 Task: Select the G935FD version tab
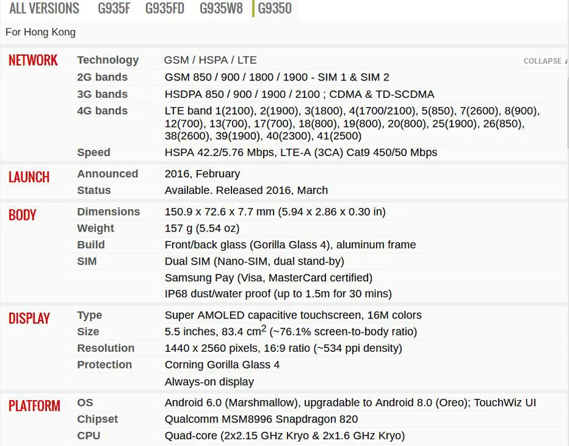[x=165, y=8]
